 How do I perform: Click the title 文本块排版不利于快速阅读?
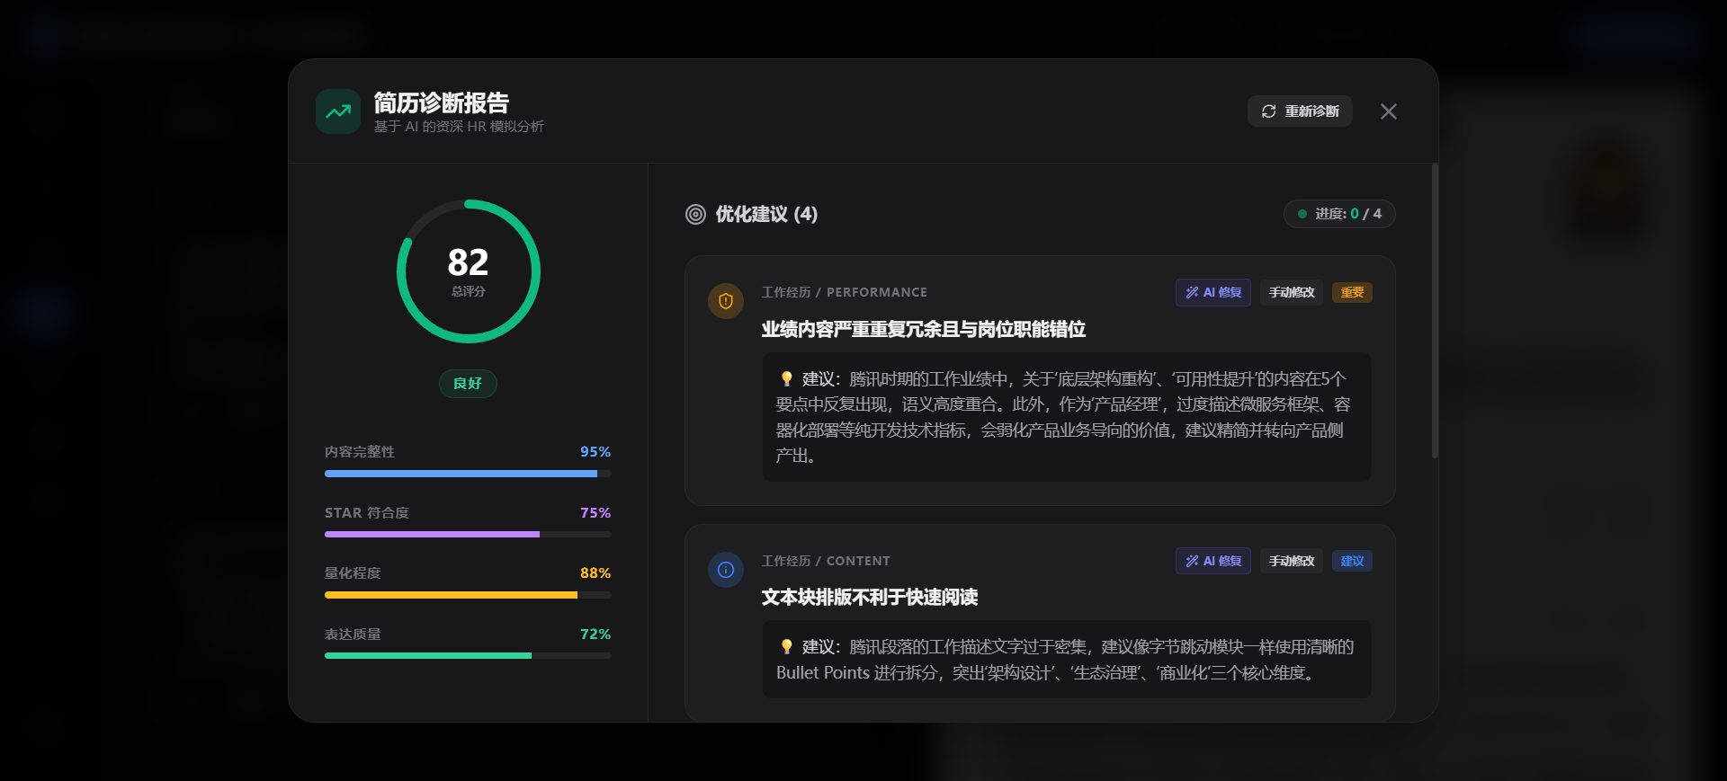870,598
